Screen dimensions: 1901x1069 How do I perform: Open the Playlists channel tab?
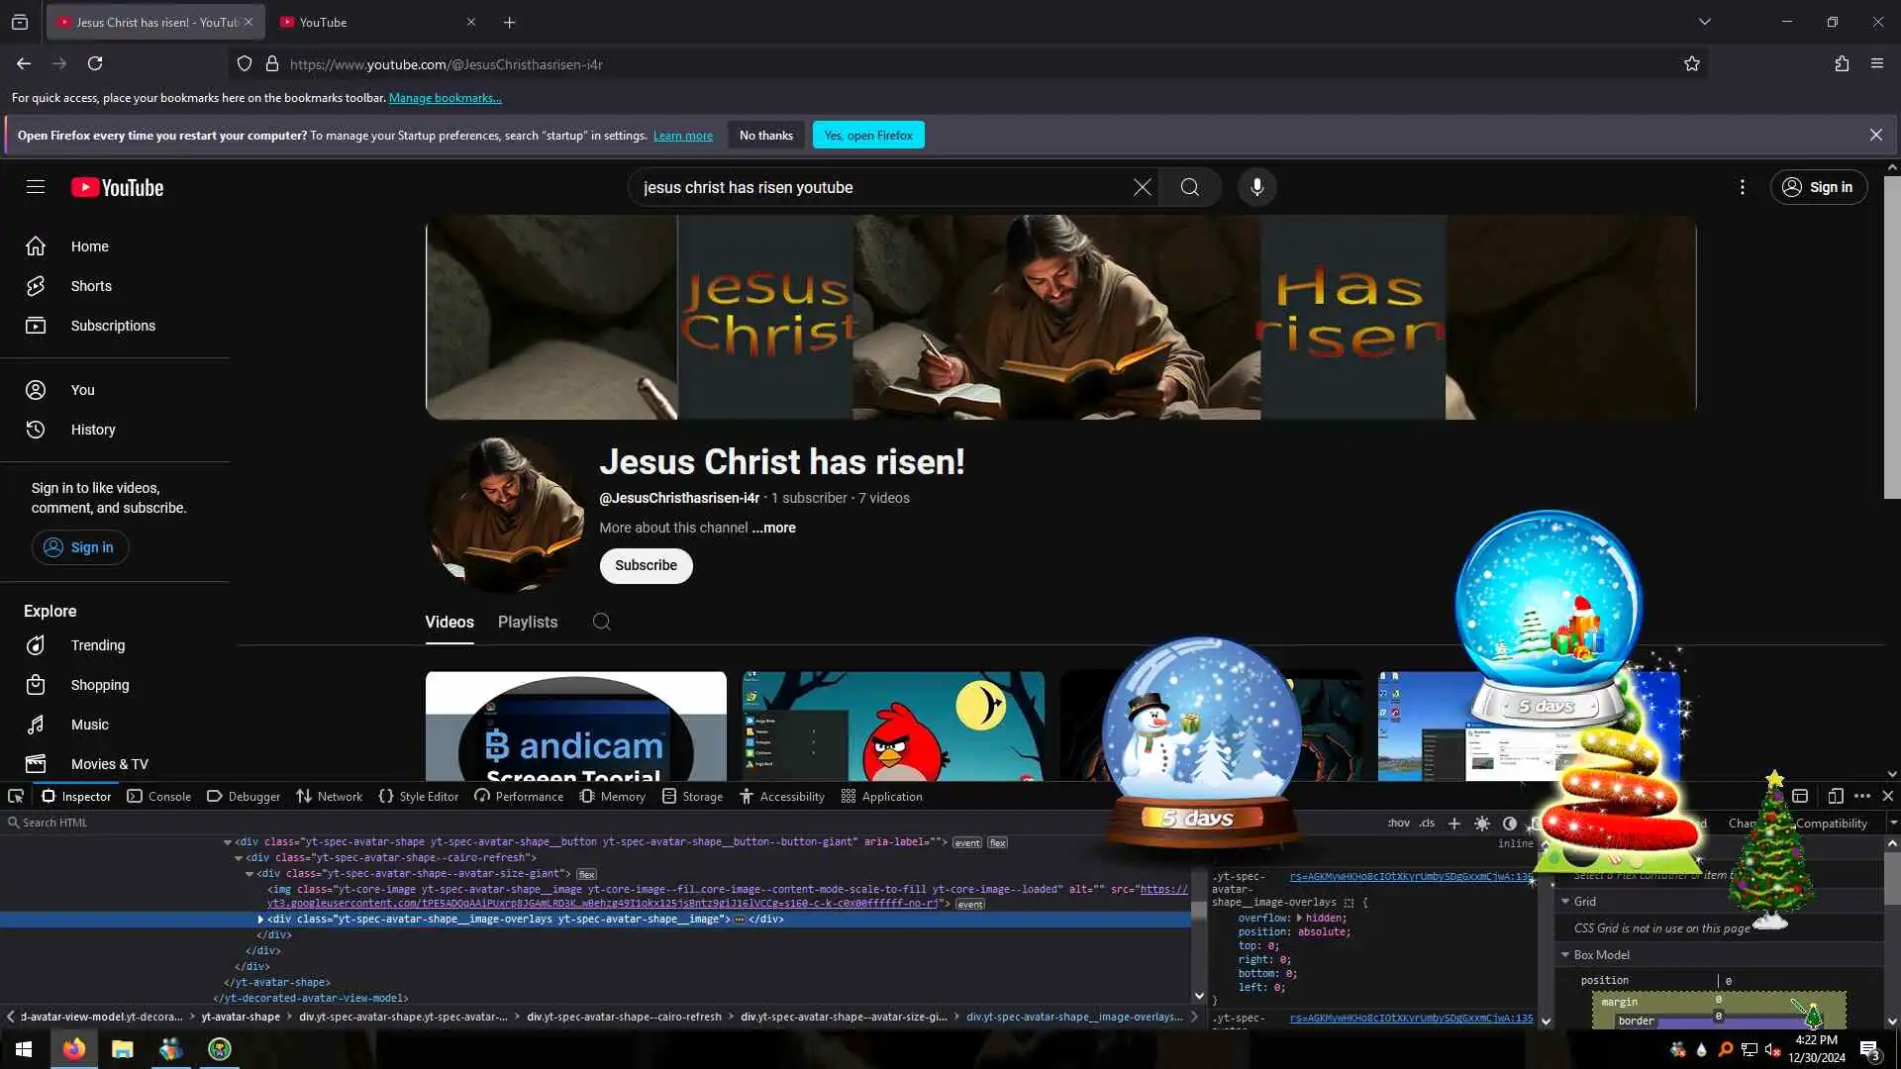coord(527,622)
